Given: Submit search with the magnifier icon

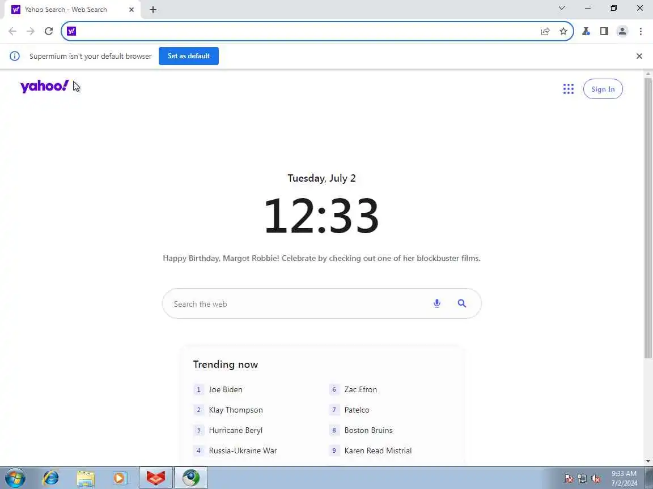Looking at the screenshot, I should tap(462, 303).
